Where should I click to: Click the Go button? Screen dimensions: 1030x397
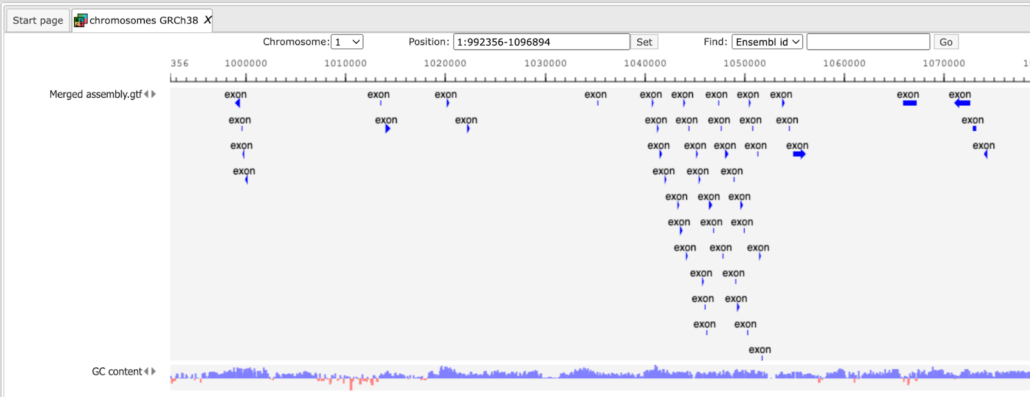point(946,42)
